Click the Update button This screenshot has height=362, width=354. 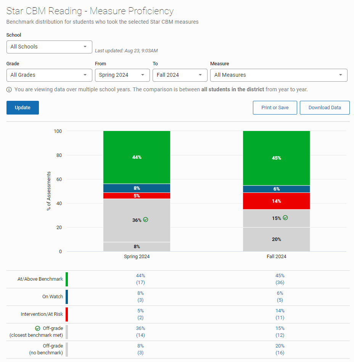(22, 107)
